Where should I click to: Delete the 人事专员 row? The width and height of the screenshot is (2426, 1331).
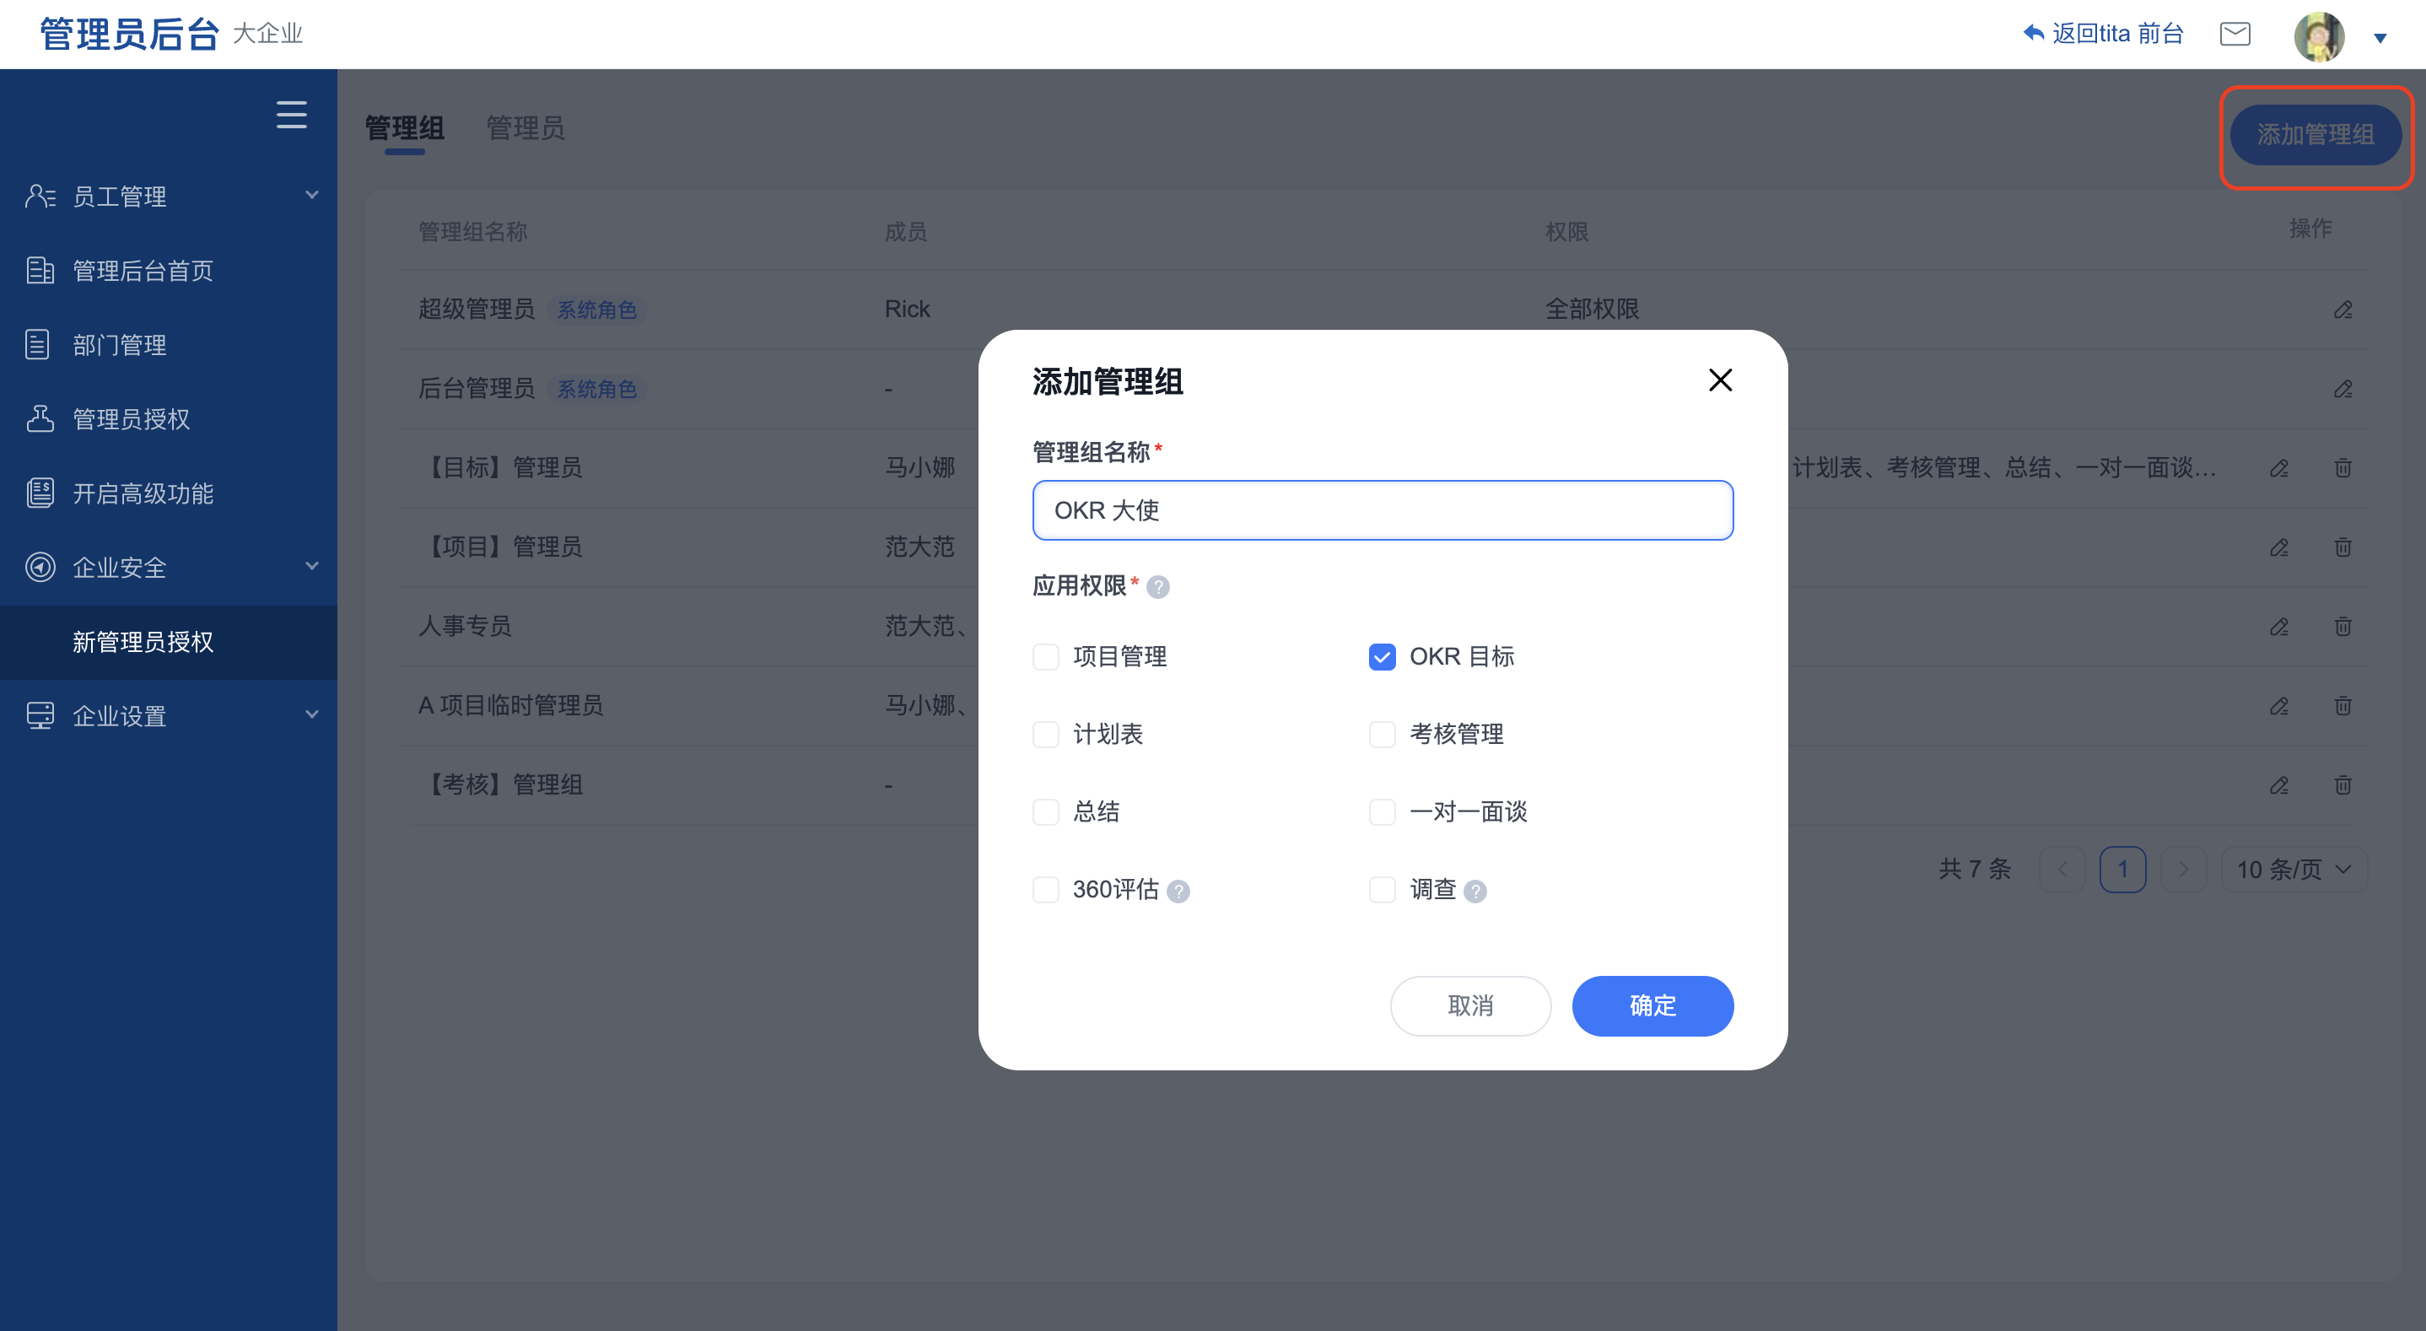(2343, 627)
